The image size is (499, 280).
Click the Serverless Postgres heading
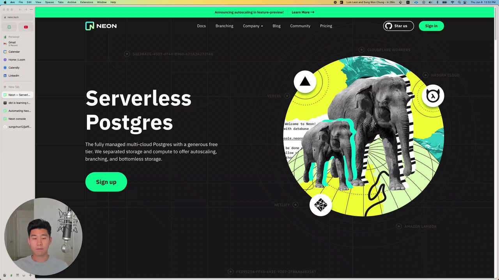(x=138, y=110)
